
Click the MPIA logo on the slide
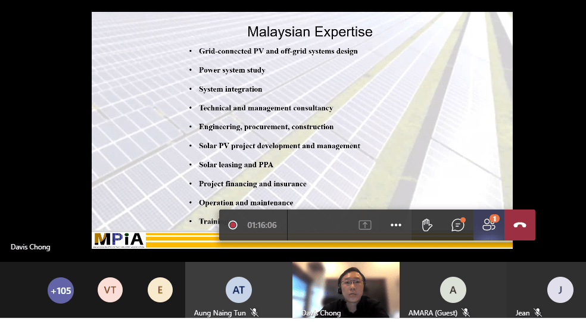coord(119,240)
